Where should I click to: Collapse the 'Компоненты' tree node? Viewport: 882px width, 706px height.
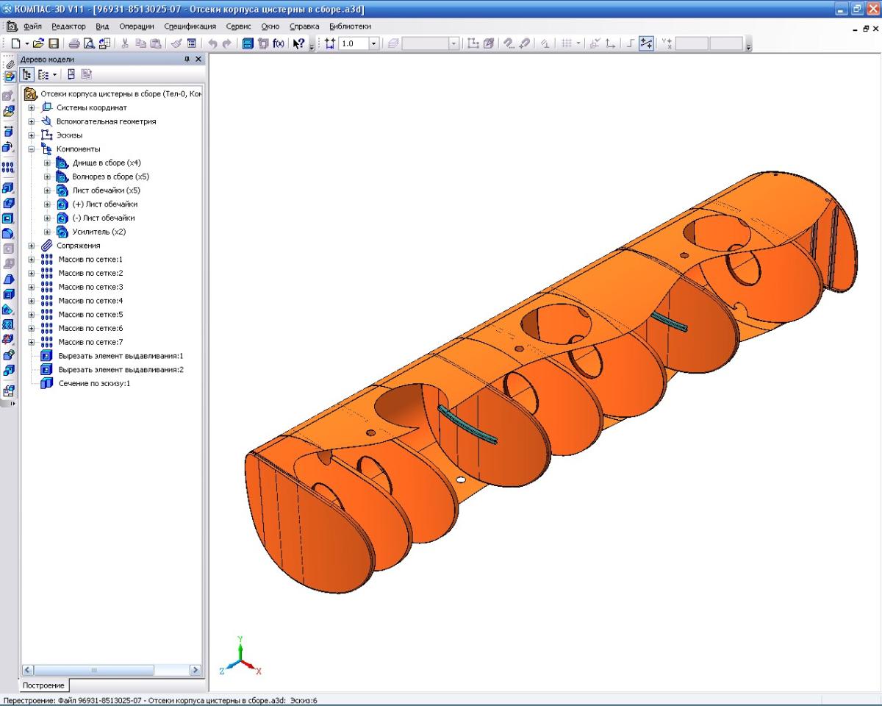[32, 149]
